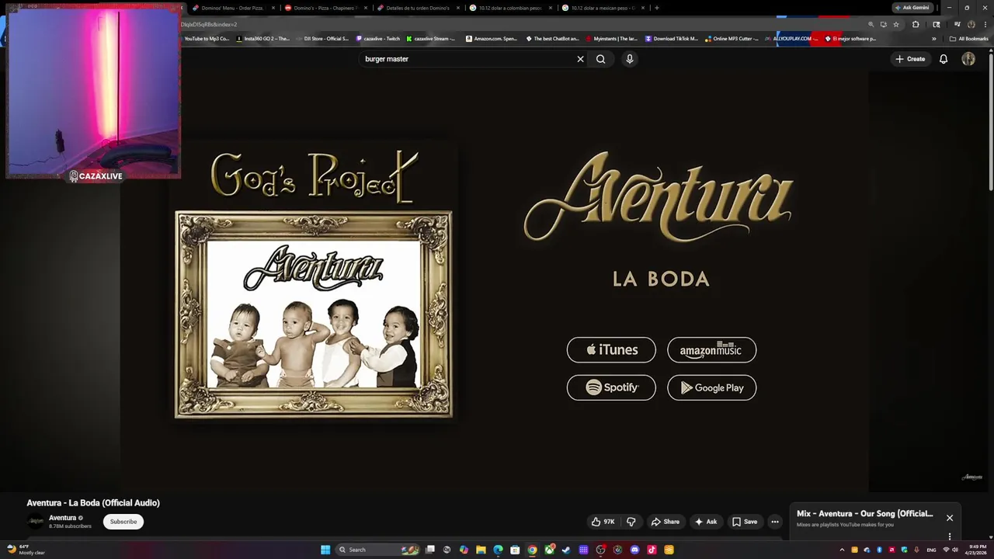The image size is (994, 559).
Task: Open more actions ellipsis under the video
Action: [775, 522]
